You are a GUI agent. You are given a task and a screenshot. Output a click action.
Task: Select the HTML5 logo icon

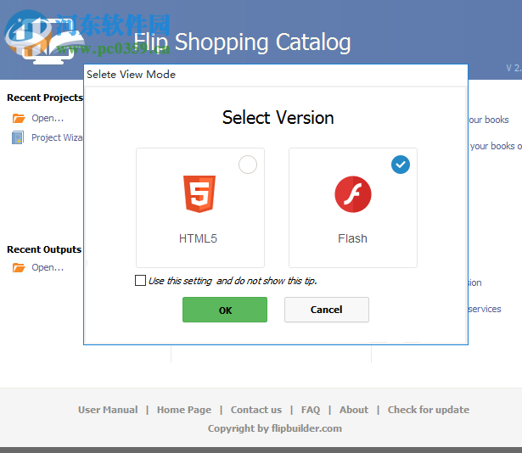(199, 194)
